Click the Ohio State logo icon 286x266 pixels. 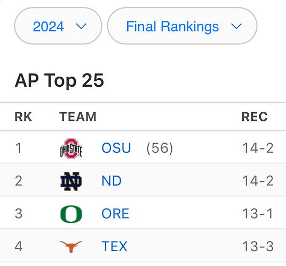point(71,148)
